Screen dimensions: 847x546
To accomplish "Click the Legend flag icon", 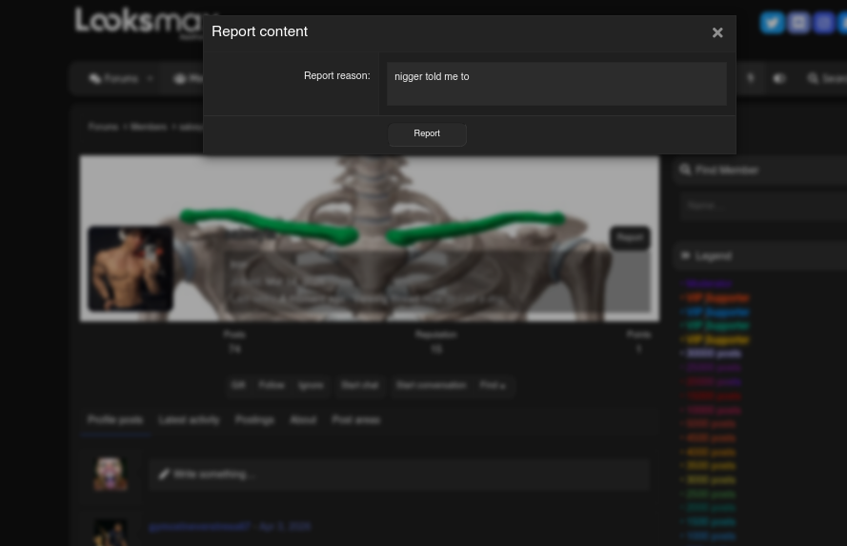I will point(685,256).
